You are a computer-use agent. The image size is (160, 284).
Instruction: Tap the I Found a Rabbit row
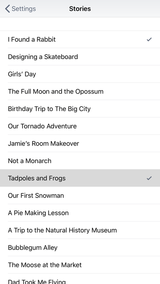coord(80,39)
